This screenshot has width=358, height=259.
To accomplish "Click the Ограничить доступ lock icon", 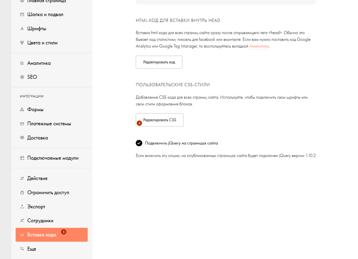I will pos(22,193).
